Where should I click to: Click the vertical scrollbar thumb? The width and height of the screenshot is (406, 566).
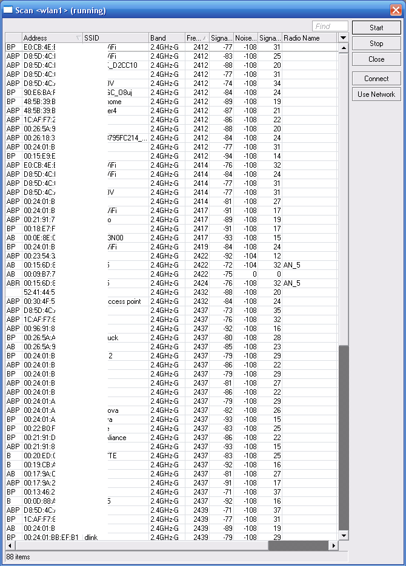tap(344, 199)
